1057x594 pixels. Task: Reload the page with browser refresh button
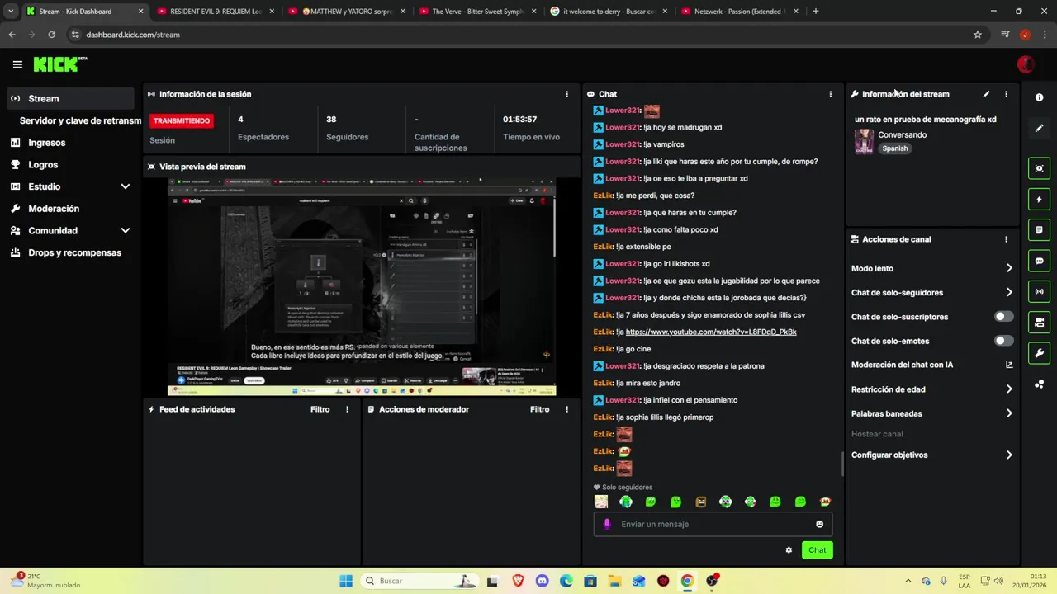(51, 35)
